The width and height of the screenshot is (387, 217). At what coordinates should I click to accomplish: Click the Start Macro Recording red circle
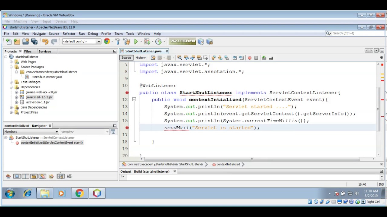pyautogui.click(x=249, y=58)
